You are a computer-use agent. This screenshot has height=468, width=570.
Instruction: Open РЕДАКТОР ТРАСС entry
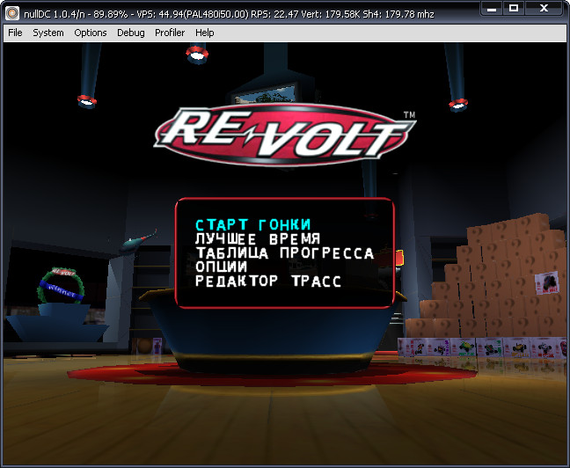pyautogui.click(x=268, y=281)
